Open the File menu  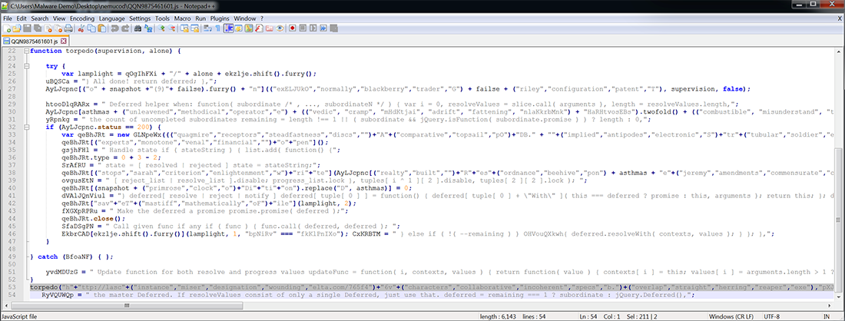[x=8, y=18]
